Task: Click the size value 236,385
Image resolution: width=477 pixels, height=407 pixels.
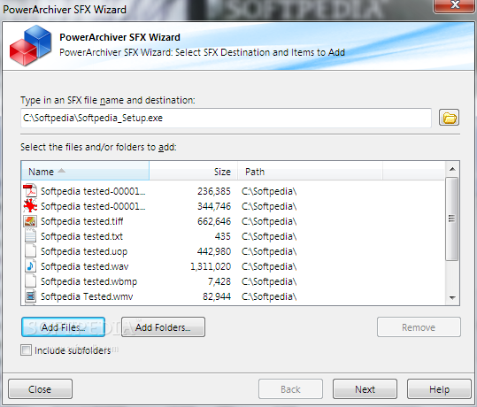Action: 214,191
